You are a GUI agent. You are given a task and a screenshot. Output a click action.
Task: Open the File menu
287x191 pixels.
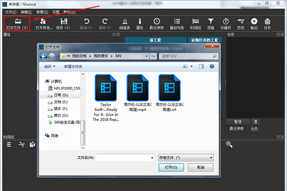(11, 12)
